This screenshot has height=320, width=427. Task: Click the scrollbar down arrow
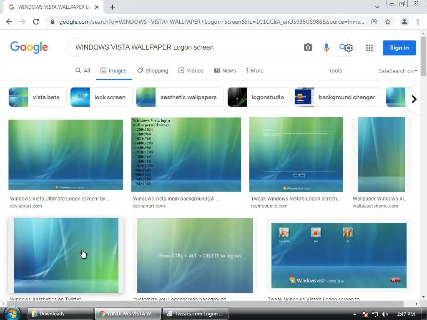pos(423,297)
